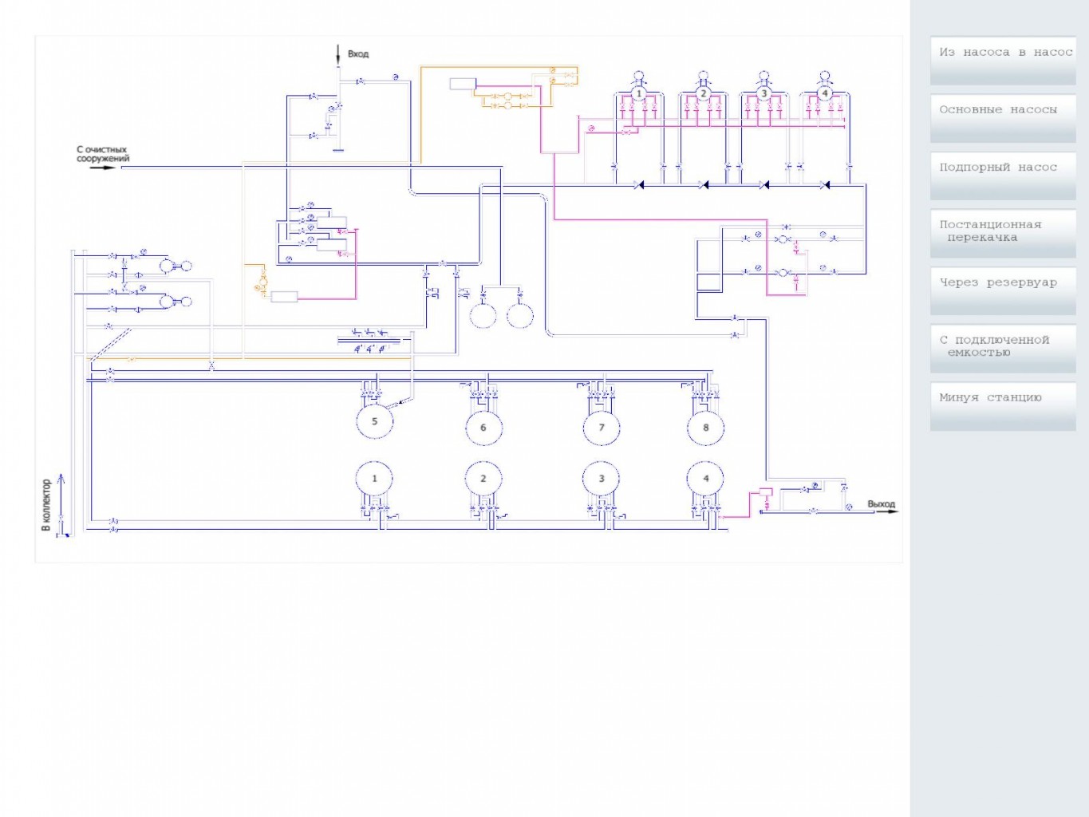
Task: Click 'С подключенной емкостью' button
Action: pyautogui.click(x=1003, y=349)
